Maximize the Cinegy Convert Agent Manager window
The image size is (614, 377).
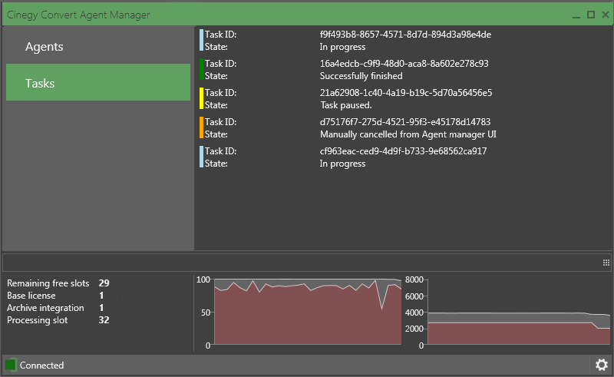591,15
